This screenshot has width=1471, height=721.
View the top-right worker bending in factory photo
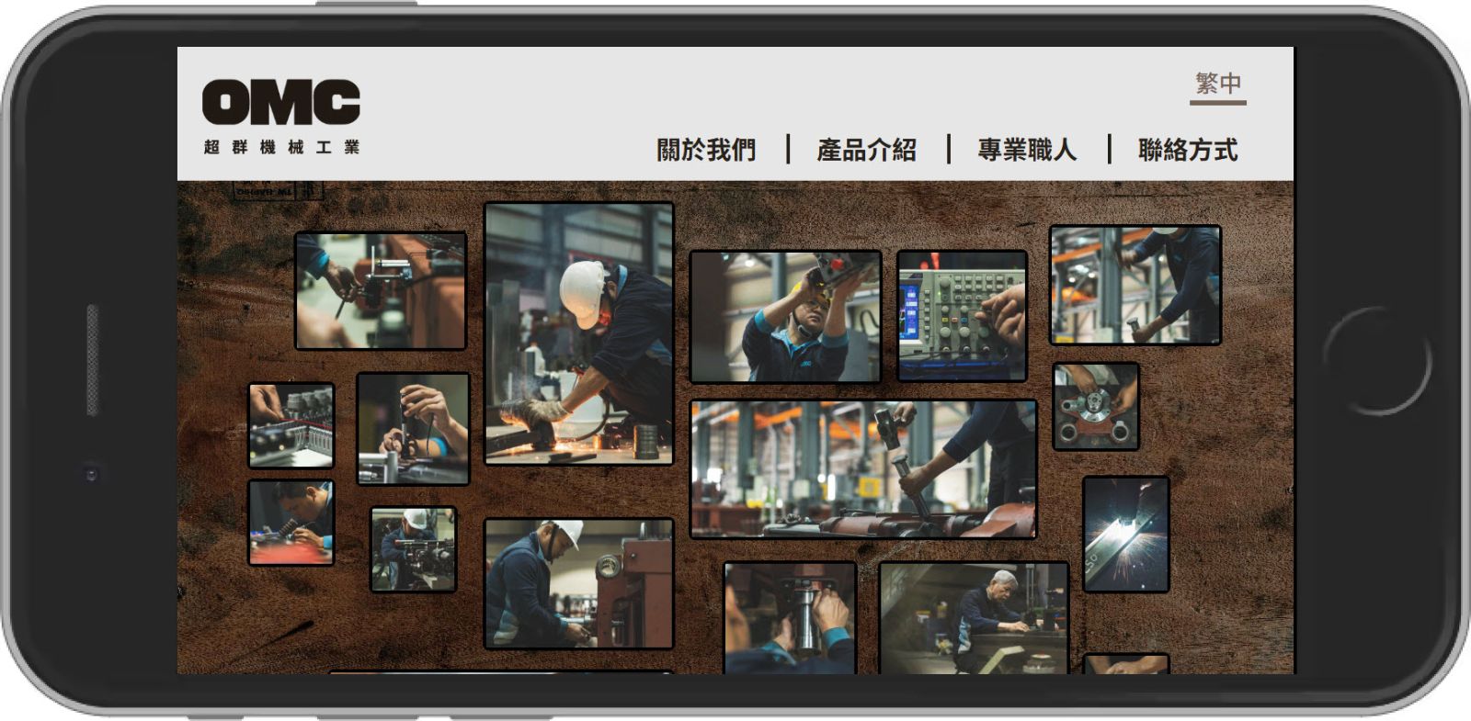click(1135, 285)
